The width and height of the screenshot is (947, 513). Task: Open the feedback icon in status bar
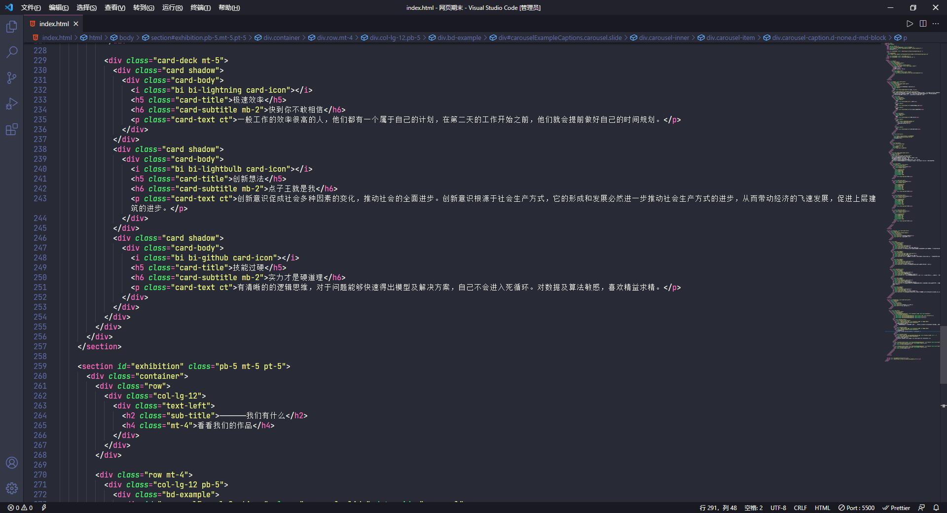coord(921,508)
